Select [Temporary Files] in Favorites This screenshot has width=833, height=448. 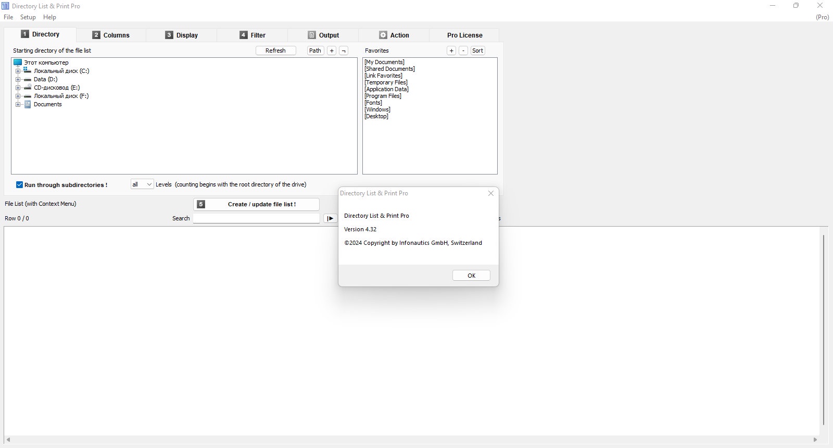386,82
